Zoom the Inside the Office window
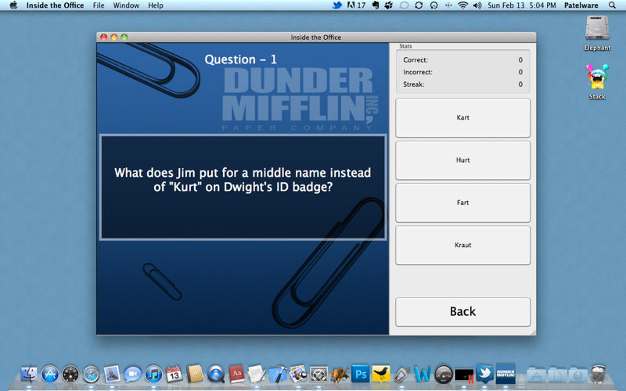Image resolution: width=626 pixels, height=391 pixels. pyautogui.click(x=124, y=37)
